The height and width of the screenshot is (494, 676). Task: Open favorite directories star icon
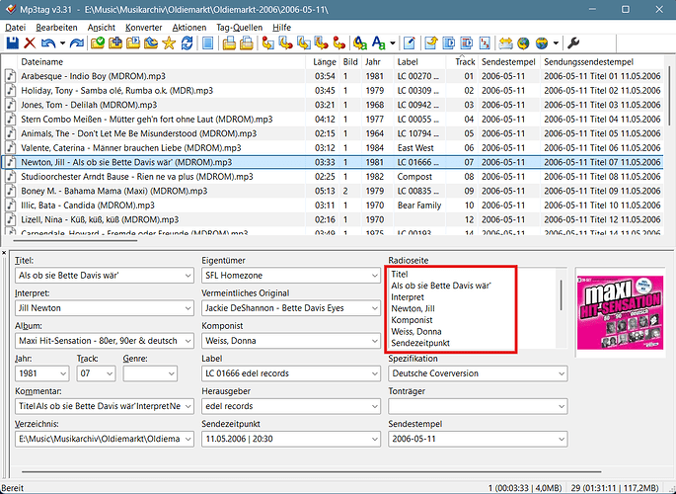pyautogui.click(x=169, y=43)
